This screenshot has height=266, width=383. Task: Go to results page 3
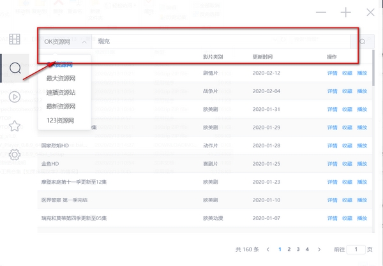click(x=298, y=249)
